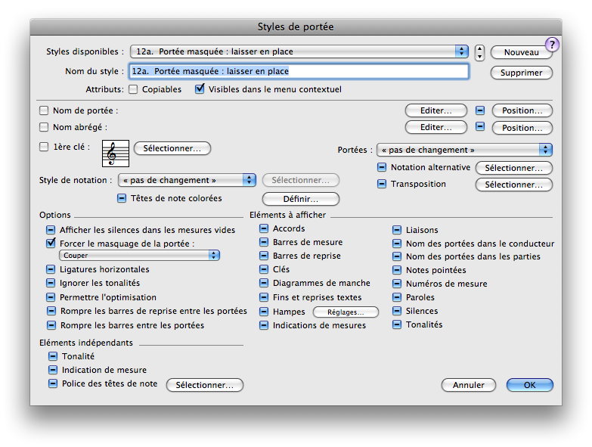
Task: Click the Nouveau button
Action: (x=521, y=52)
